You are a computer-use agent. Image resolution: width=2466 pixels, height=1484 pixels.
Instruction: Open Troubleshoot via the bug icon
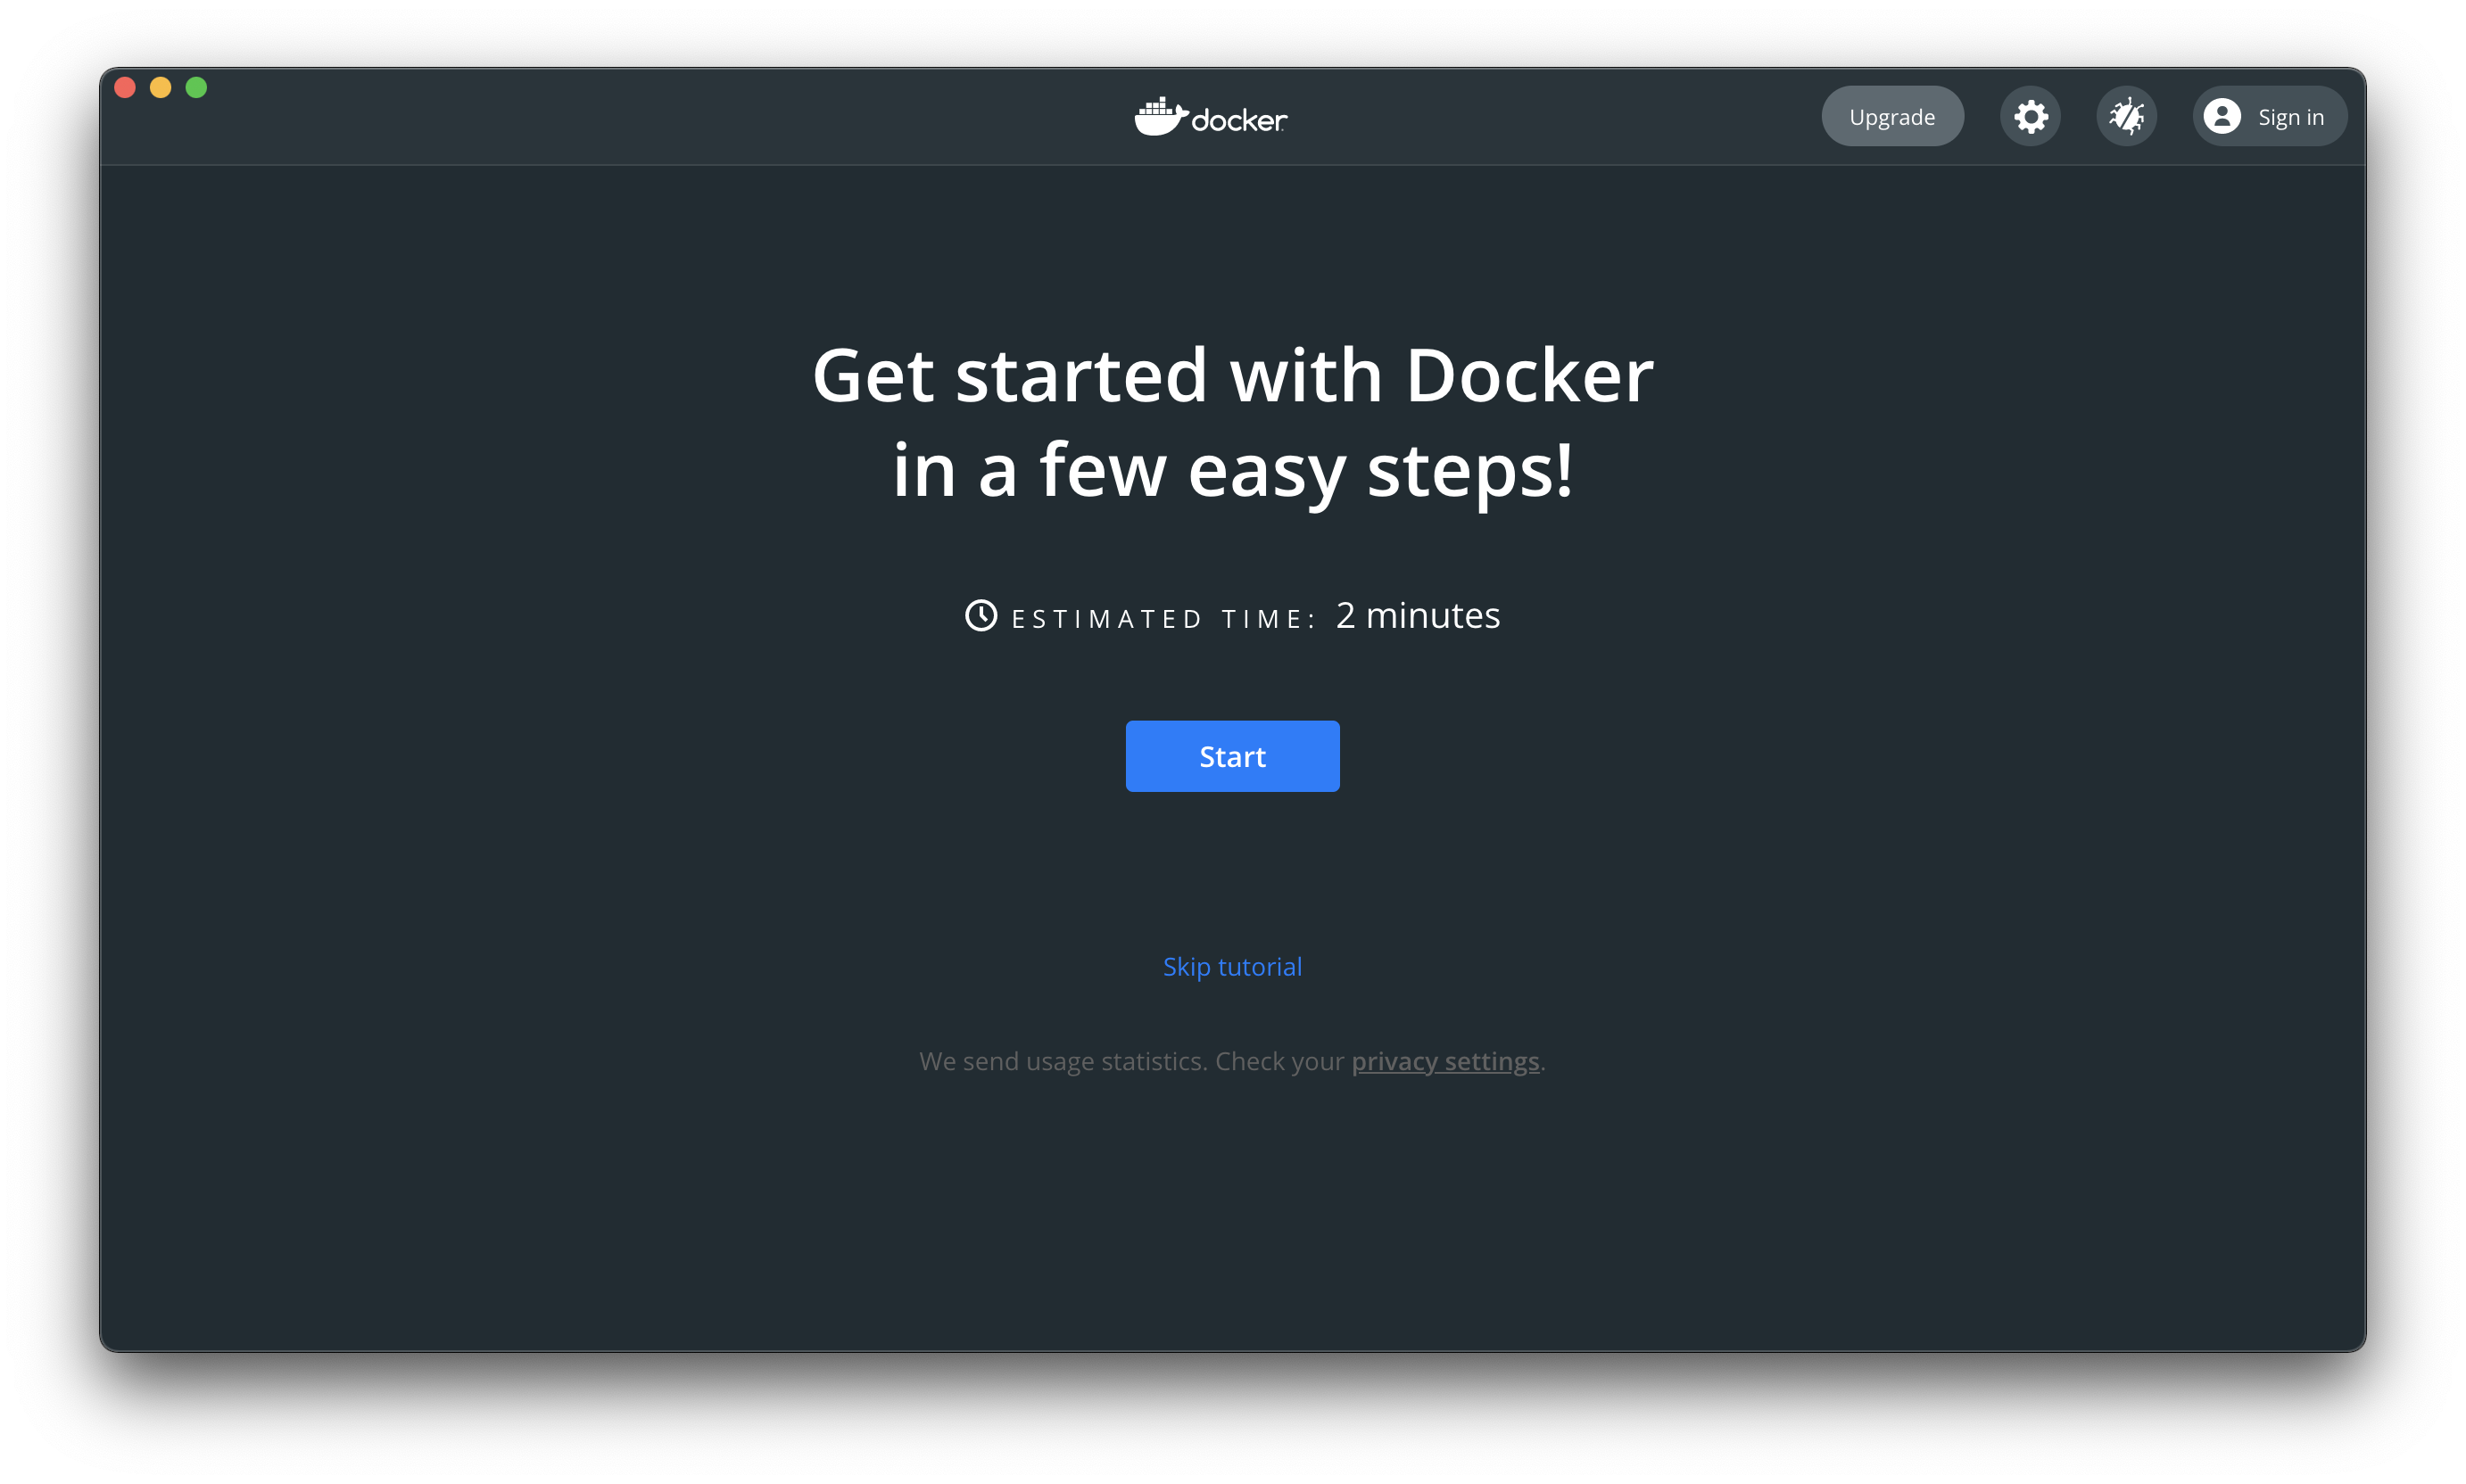tap(2126, 117)
